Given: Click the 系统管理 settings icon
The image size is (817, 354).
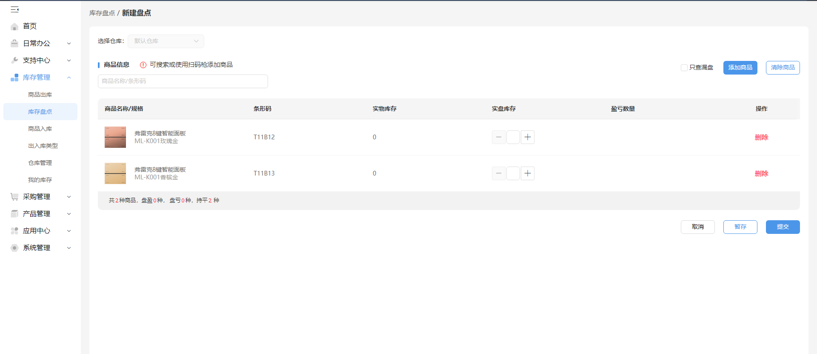Looking at the screenshot, I should tap(14, 248).
